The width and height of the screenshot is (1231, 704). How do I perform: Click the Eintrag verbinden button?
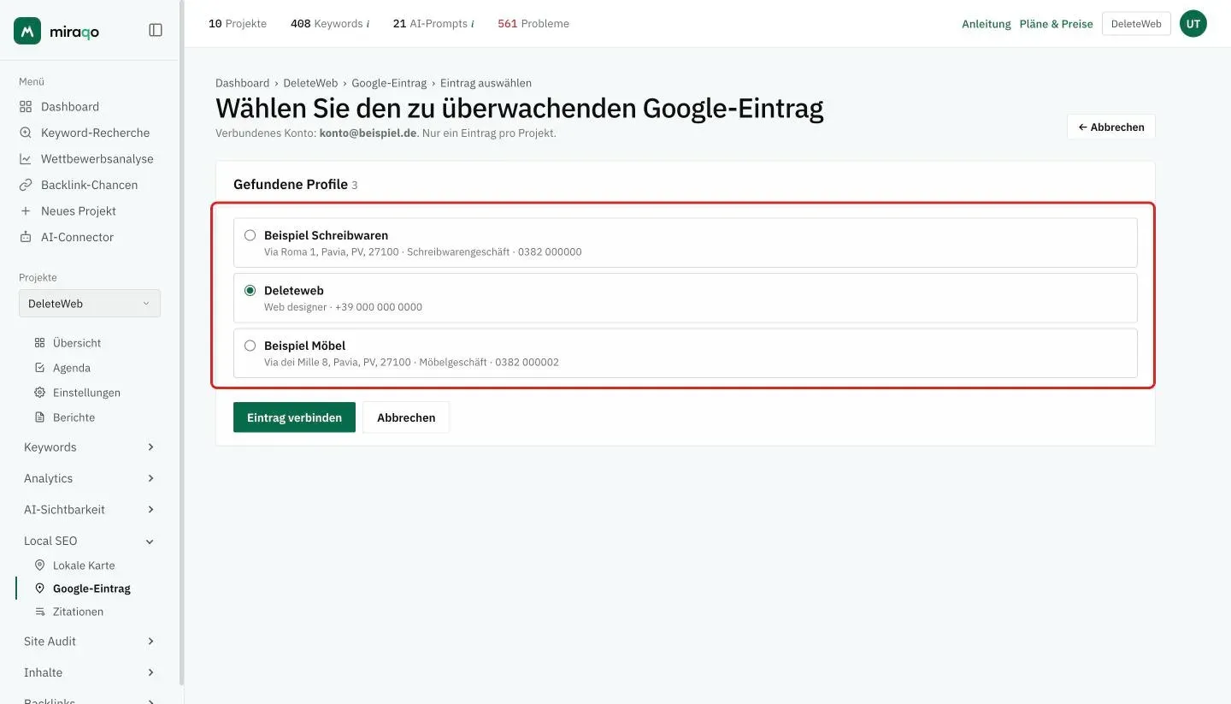coord(294,417)
